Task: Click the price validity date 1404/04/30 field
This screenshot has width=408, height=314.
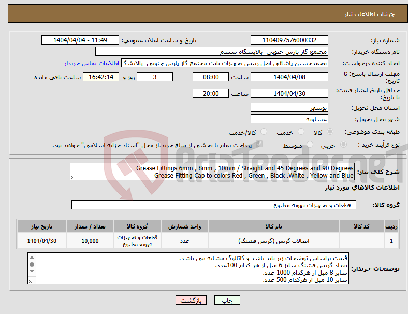Action: [x=289, y=93]
